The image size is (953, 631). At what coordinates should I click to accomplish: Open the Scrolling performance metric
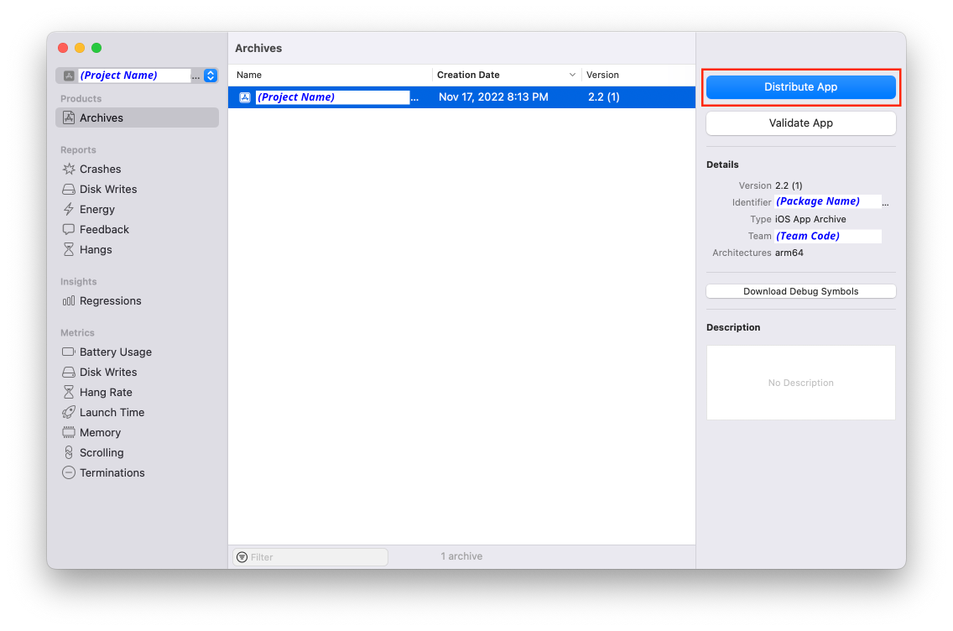click(101, 452)
